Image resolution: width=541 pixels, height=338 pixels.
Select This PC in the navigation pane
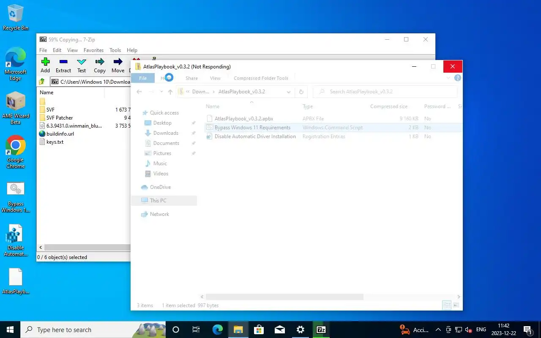pyautogui.click(x=164, y=201)
